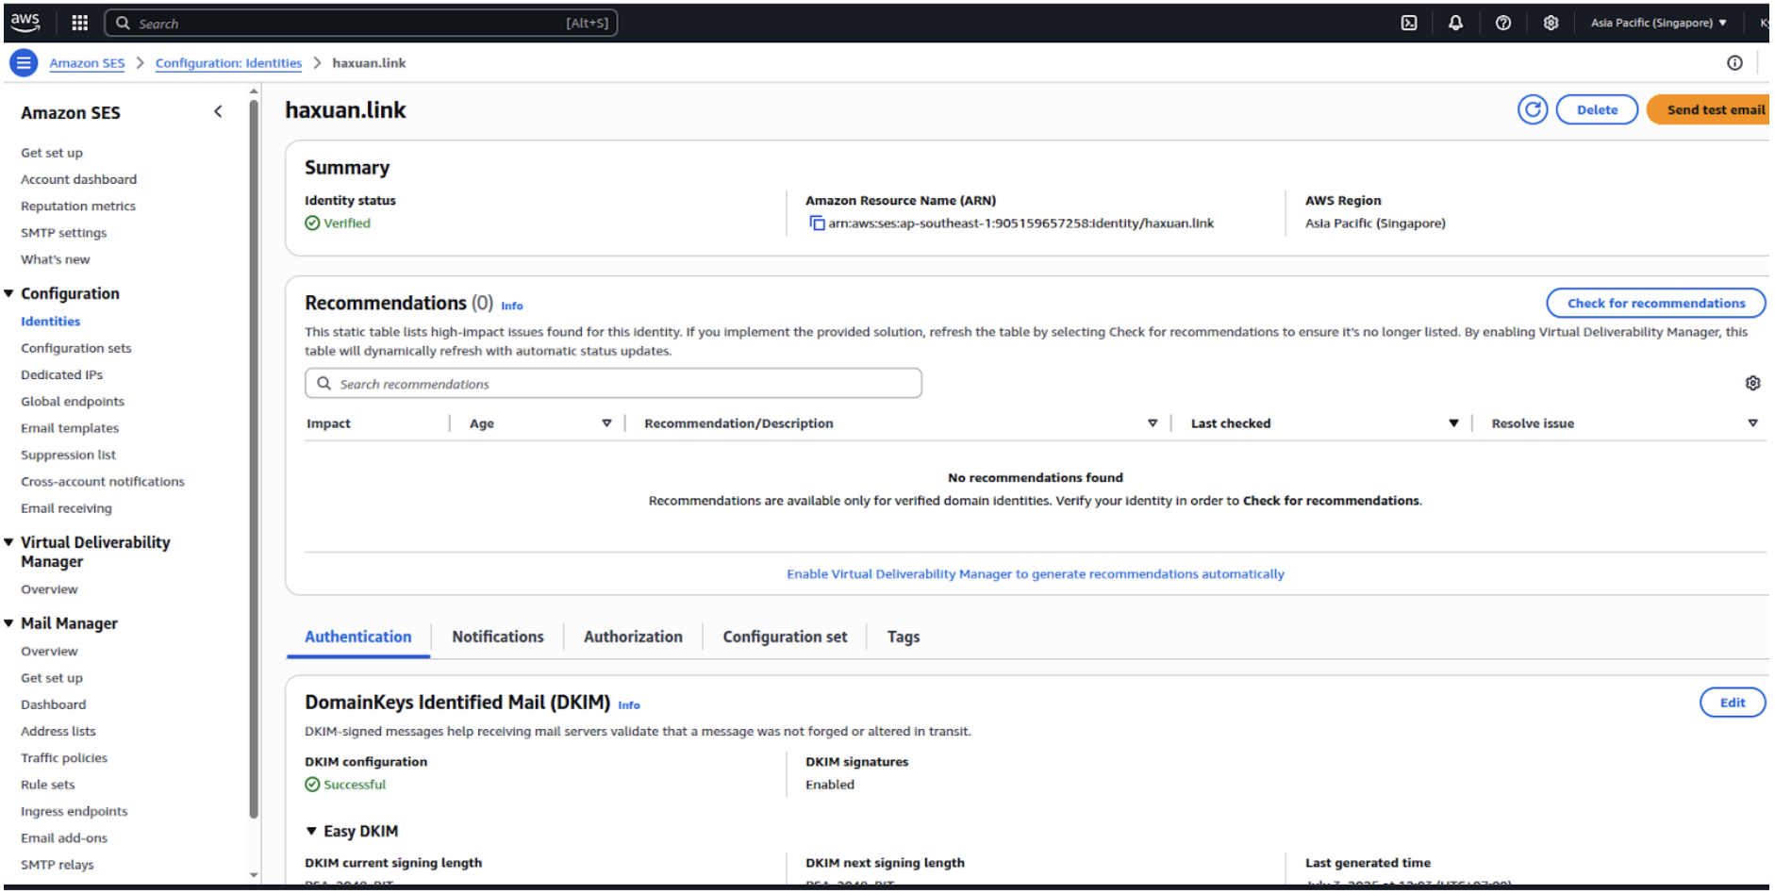Open the Recommendations Info link
The height and width of the screenshot is (894, 1775).
click(x=512, y=306)
